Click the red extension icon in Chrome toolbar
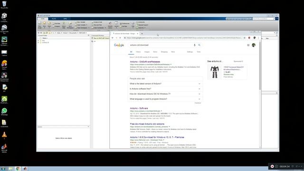The width and height of the screenshot is (304, 171). 249,38
